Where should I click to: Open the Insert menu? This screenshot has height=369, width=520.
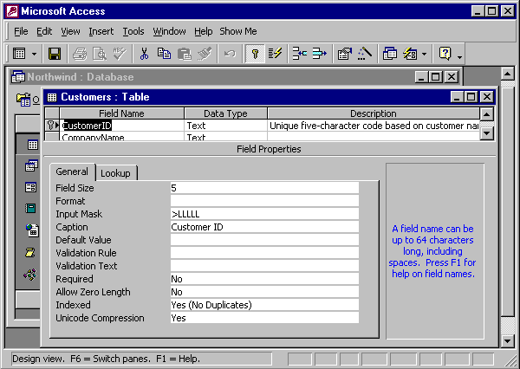coord(101,31)
